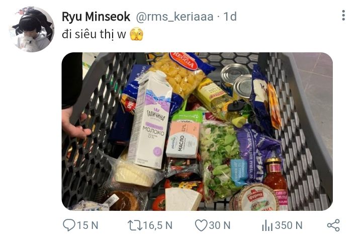Click the peeking face emoji
The image size is (362, 237).
coord(136,34)
